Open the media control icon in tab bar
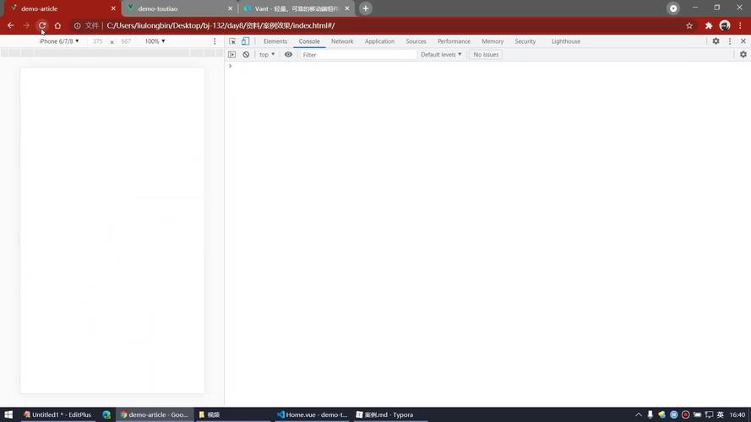This screenshot has width=751, height=422. [673, 8]
